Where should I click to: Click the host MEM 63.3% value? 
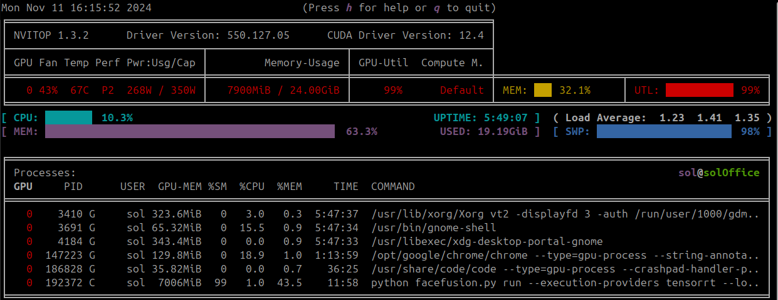[x=362, y=132]
